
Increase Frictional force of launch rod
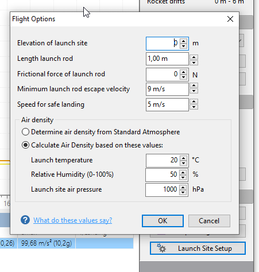click(184, 72)
